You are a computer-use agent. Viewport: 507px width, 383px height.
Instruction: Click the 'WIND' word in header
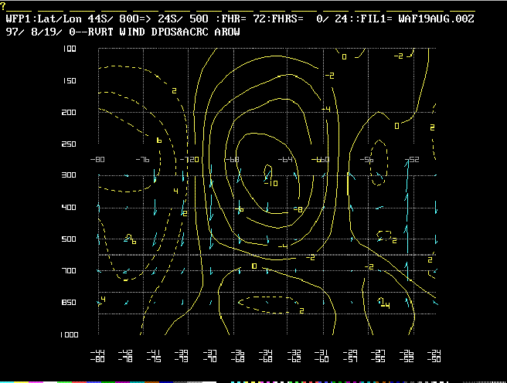132,32
